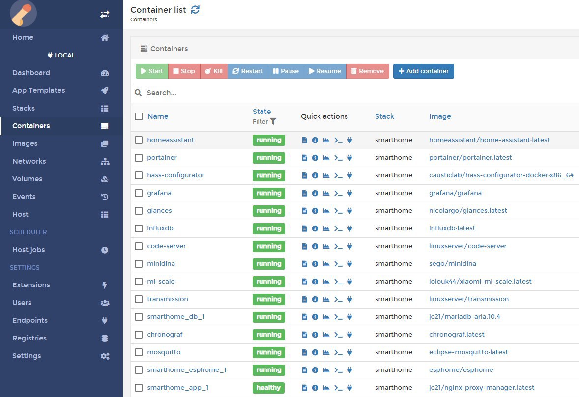Image resolution: width=579 pixels, height=397 pixels.
Task: Open Extensions in sidebar
Action: (61, 285)
